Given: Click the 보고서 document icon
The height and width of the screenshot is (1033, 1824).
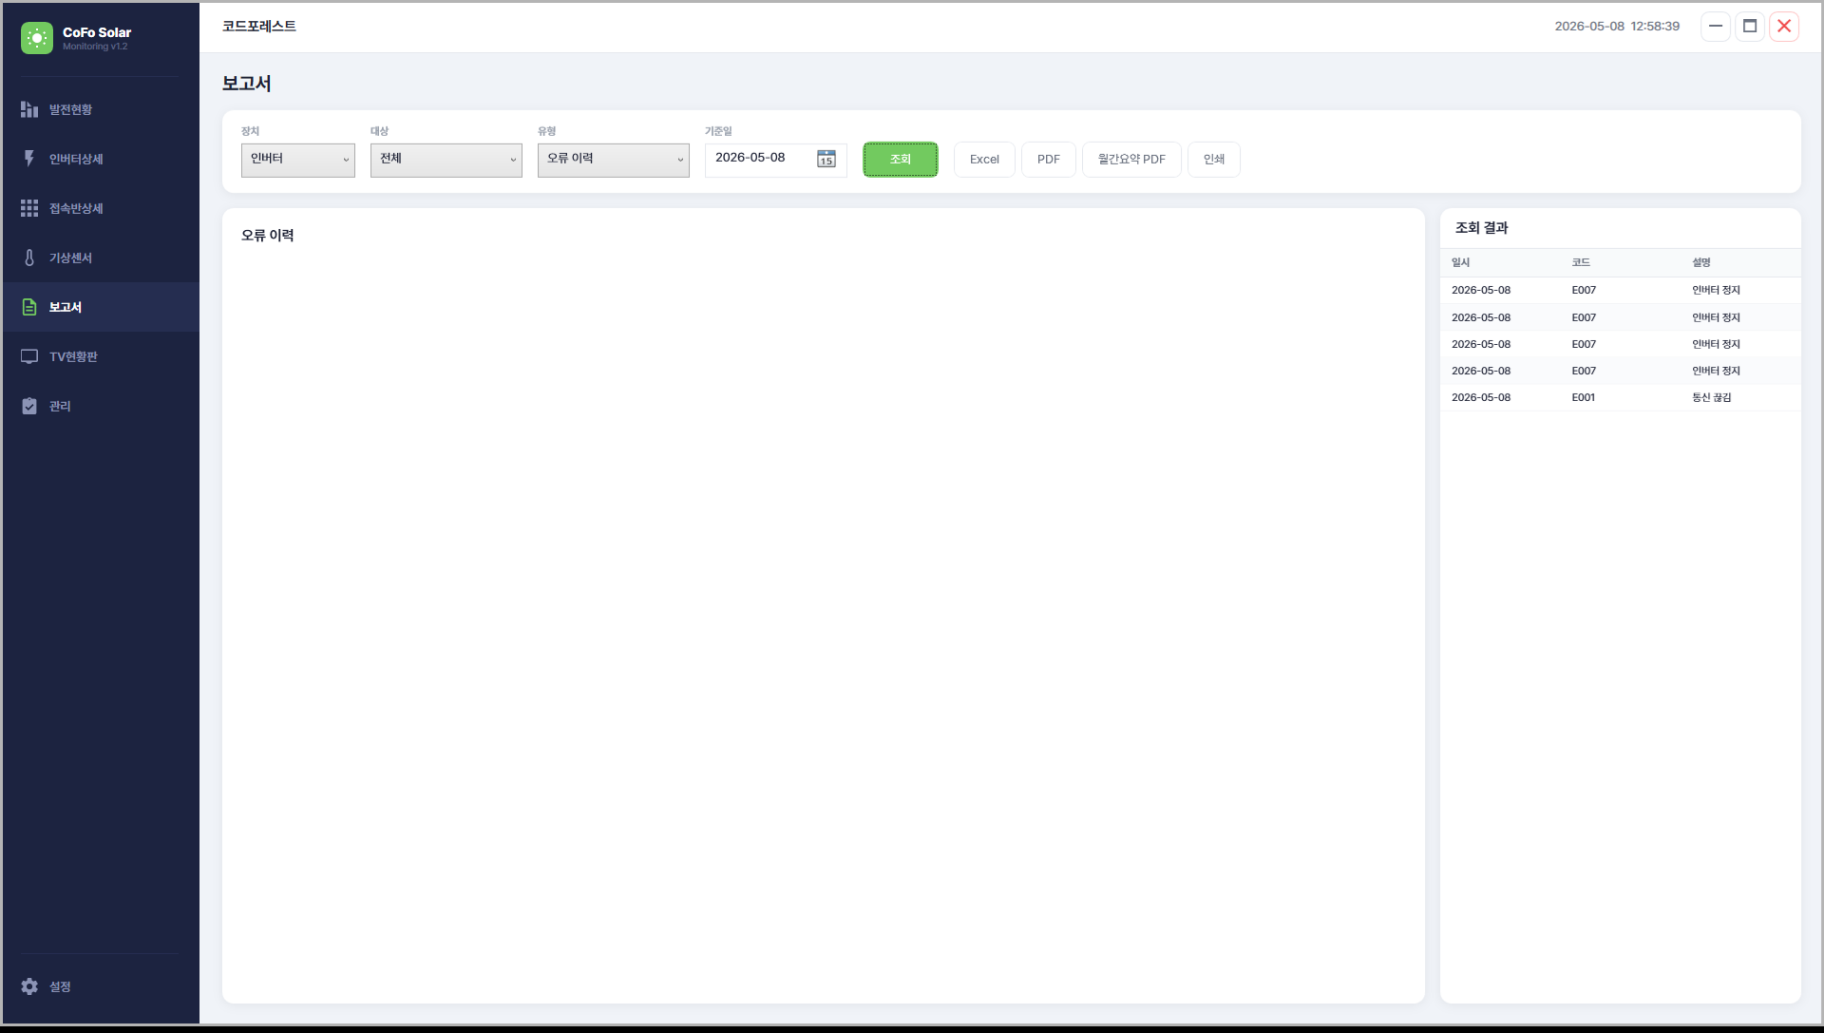Looking at the screenshot, I should click(29, 307).
